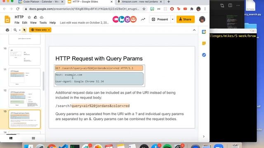This screenshot has width=264, height=148.
Task: Click the highlighted query=air%20jordans&color=red text
Action: 101,106
